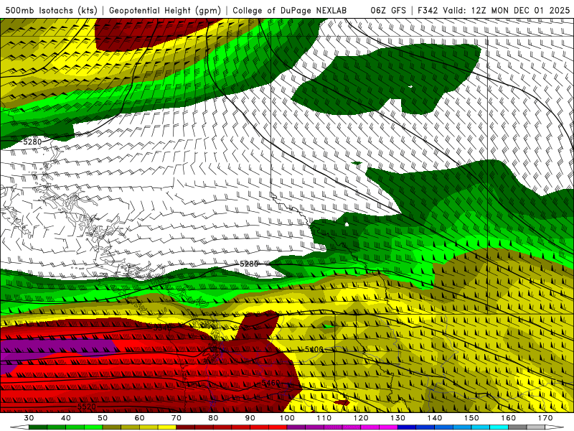Select the 130 value on the color scale
574x431 pixels.
pyautogui.click(x=397, y=418)
